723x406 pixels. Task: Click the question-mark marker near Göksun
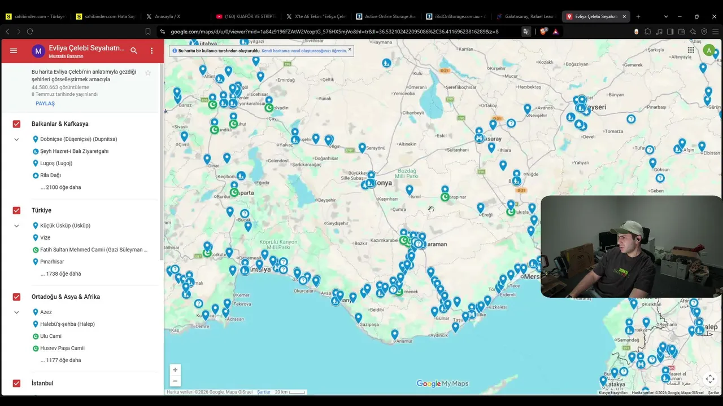(x=660, y=178)
